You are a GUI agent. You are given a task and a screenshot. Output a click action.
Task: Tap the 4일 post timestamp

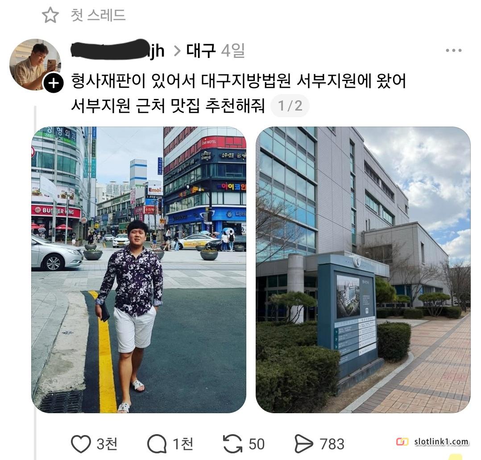coord(233,50)
